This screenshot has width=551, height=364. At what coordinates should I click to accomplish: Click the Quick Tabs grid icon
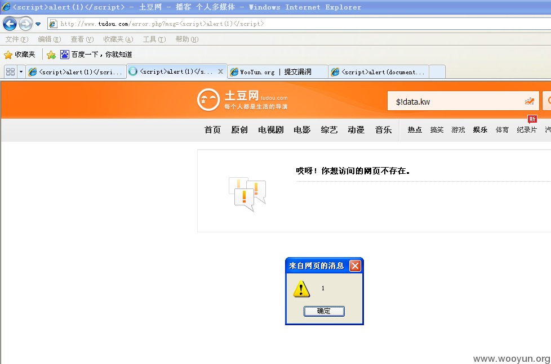click(x=11, y=72)
